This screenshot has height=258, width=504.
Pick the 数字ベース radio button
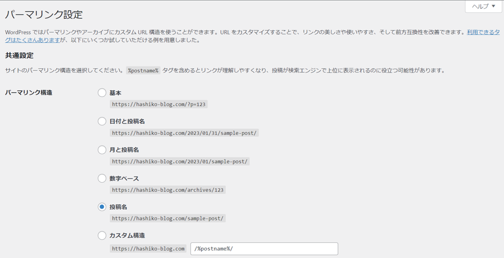pos(102,178)
